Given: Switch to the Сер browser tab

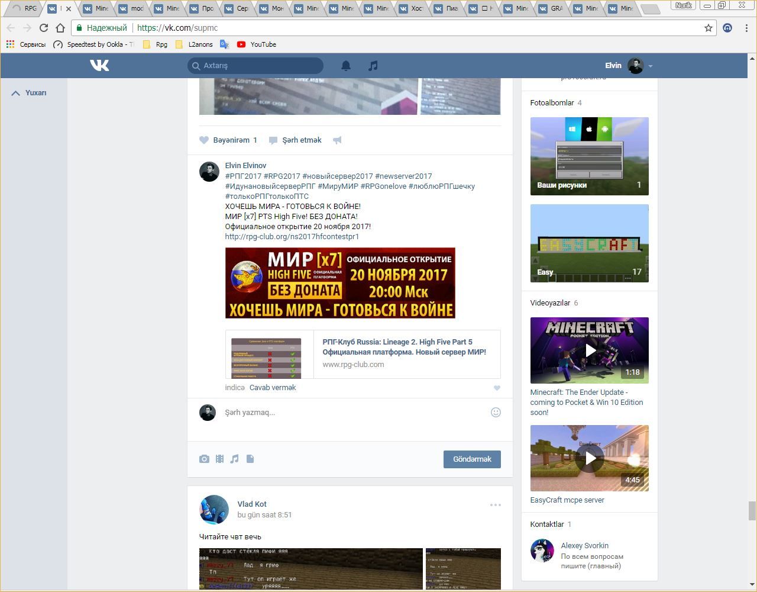Looking at the screenshot, I should 236,8.
